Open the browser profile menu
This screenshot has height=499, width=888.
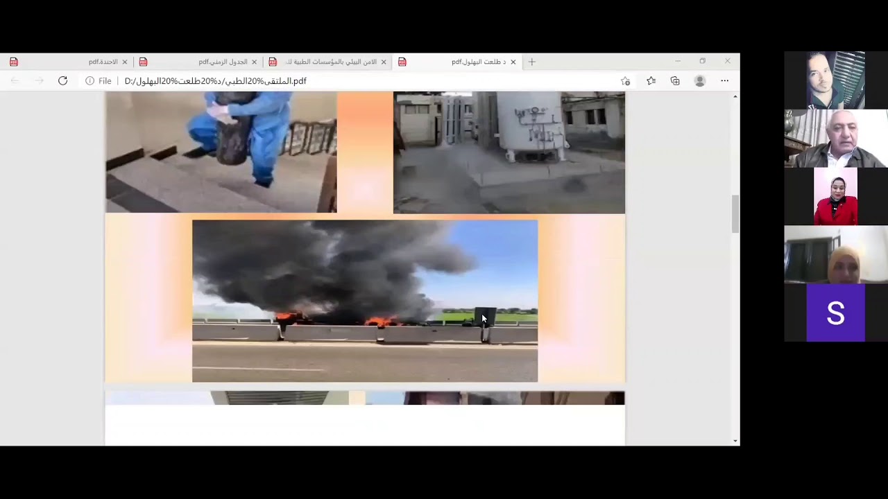(x=700, y=81)
